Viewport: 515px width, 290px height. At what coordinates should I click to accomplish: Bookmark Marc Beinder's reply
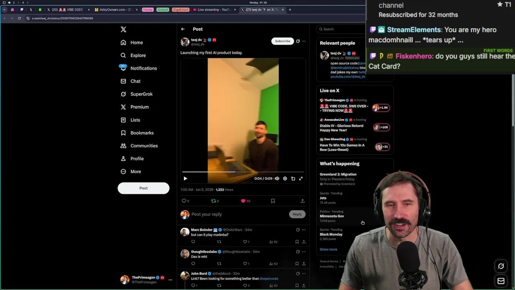tap(297, 242)
